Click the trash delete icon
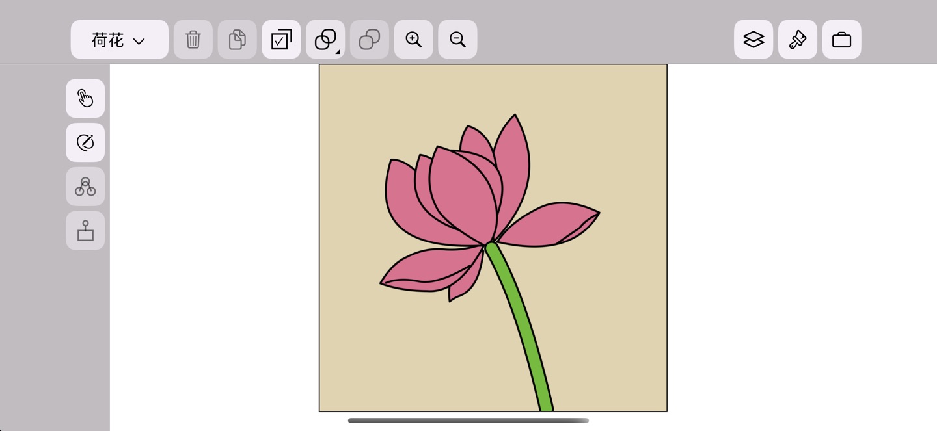 click(193, 40)
